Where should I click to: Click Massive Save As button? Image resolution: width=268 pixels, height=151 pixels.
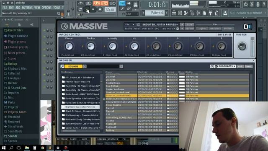click(x=190, y=29)
